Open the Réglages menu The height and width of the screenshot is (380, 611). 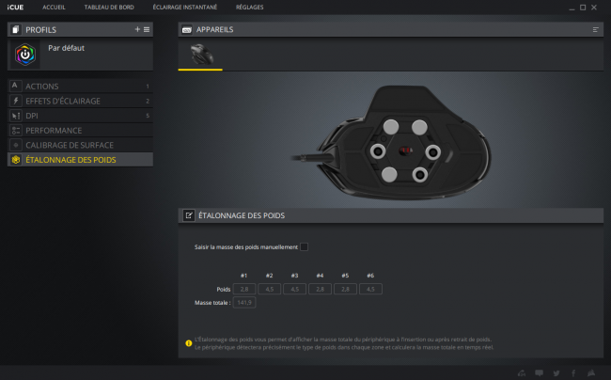click(249, 7)
